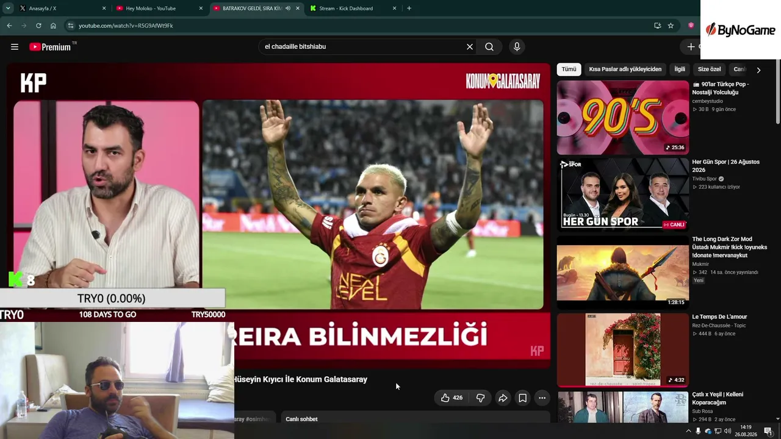Select the Size özel filter chip
Viewport: 781px width, 439px height.
(709, 70)
